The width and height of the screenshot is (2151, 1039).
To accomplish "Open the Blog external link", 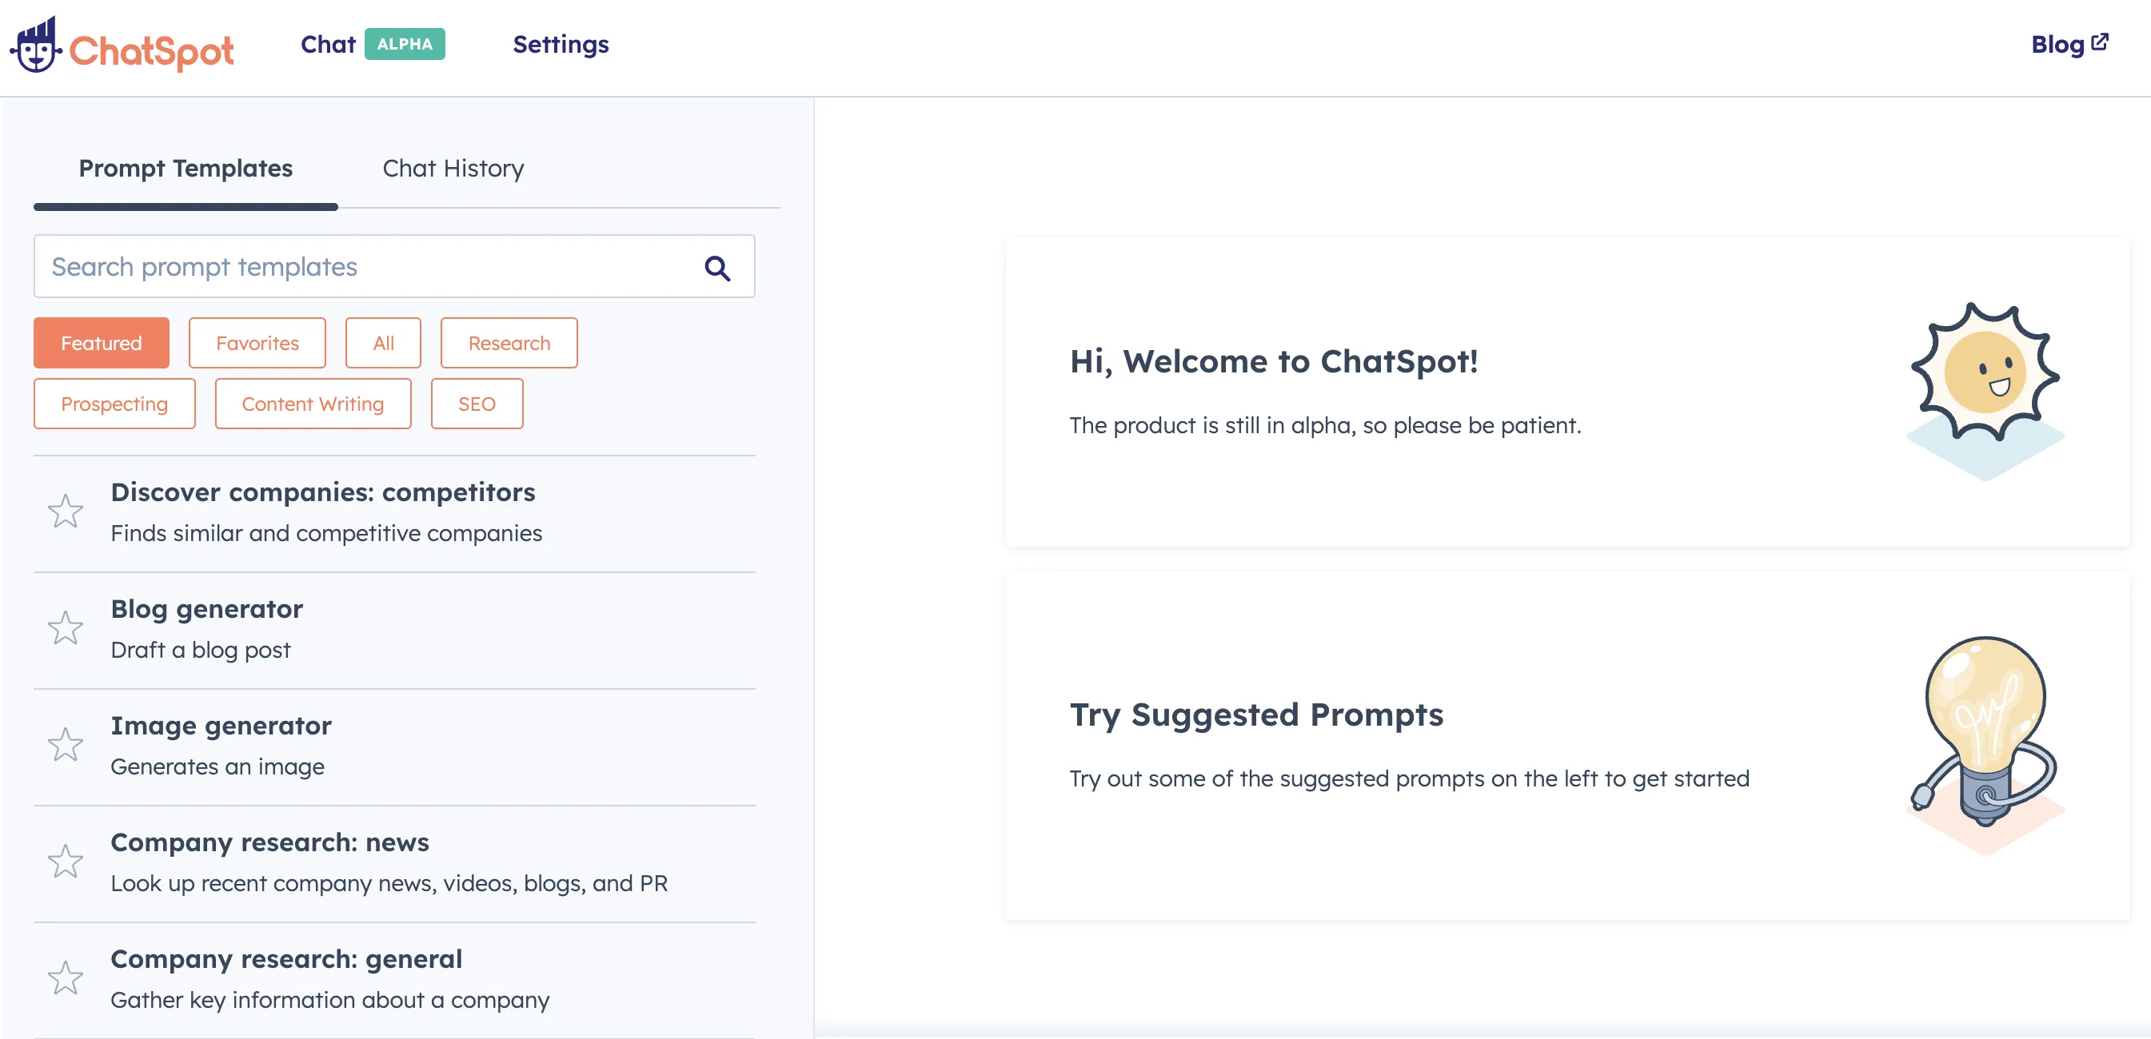I will tap(2069, 44).
